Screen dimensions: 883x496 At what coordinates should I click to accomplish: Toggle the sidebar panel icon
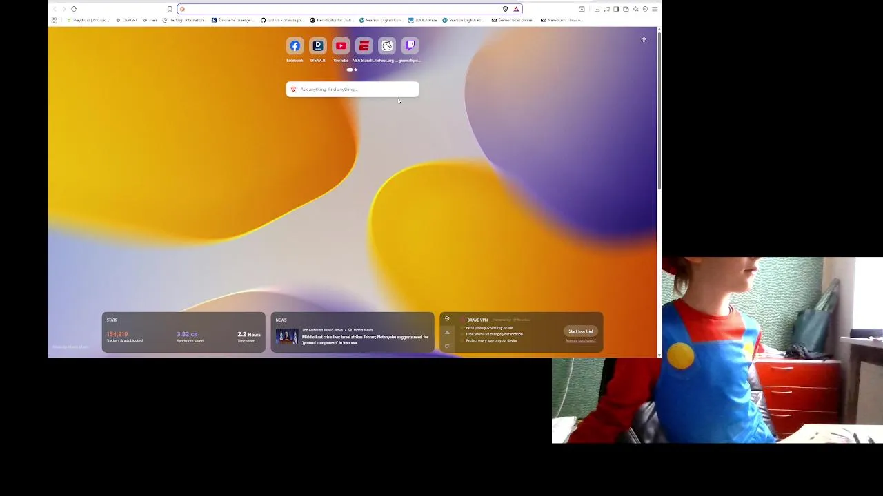point(616,9)
